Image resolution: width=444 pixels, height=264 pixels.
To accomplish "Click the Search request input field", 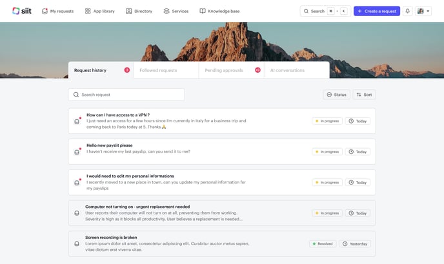I will pos(129,95).
